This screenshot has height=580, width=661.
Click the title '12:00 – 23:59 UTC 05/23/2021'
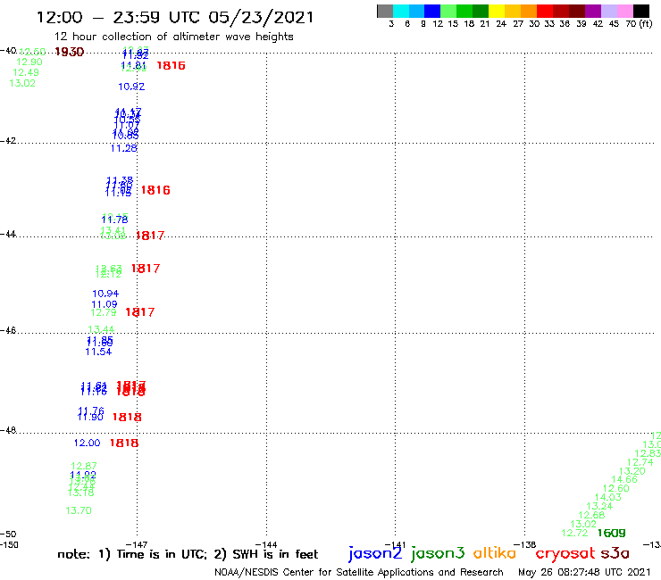175,17
